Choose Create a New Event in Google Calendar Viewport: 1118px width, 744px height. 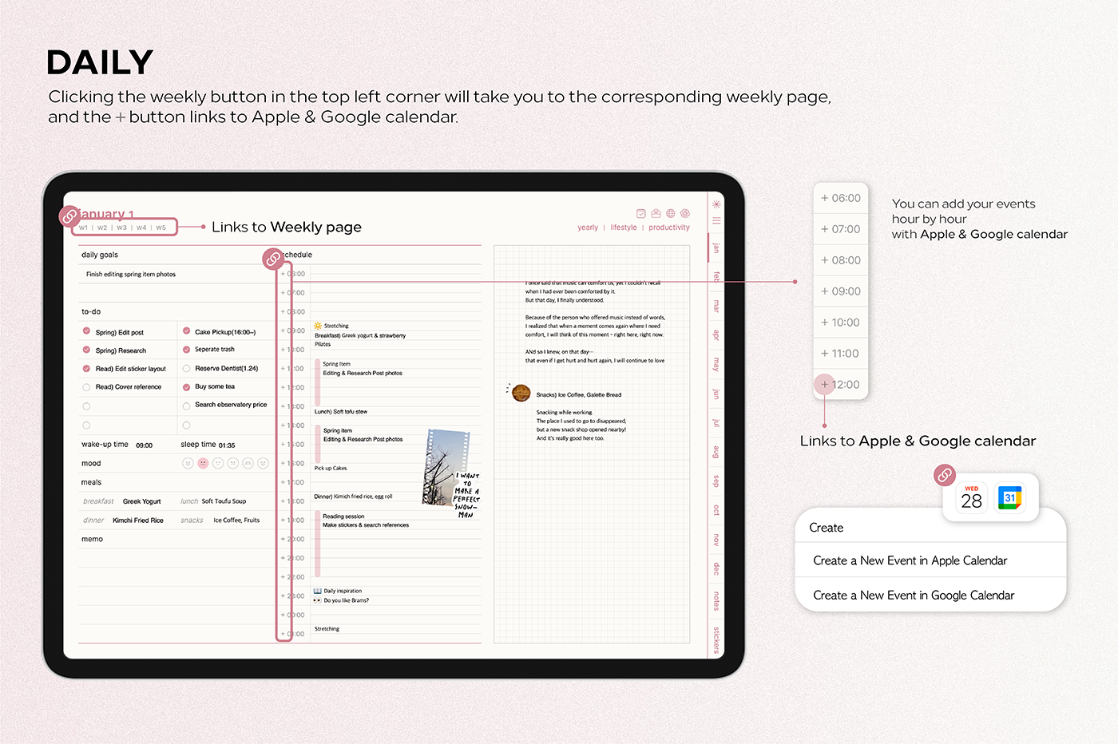[x=913, y=596]
